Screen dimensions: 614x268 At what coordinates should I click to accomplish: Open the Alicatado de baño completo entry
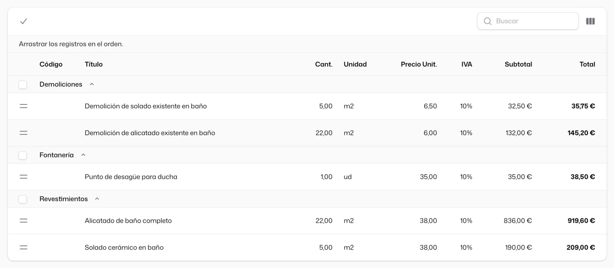pyautogui.click(x=128, y=221)
